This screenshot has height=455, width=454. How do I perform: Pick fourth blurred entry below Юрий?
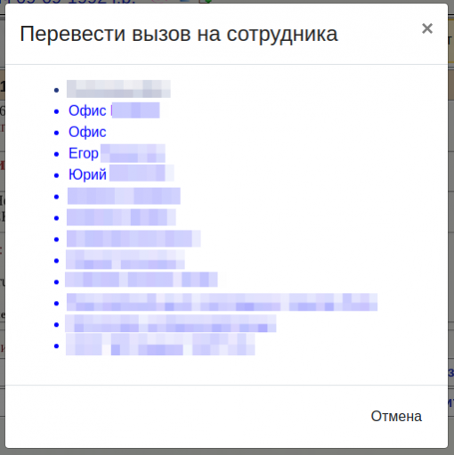click(125, 259)
